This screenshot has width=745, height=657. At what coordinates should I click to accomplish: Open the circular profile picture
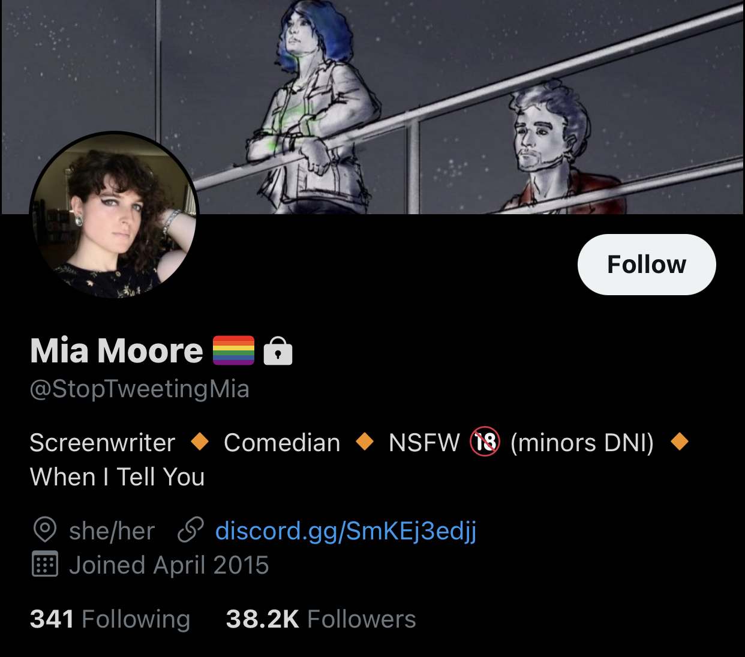(x=114, y=216)
